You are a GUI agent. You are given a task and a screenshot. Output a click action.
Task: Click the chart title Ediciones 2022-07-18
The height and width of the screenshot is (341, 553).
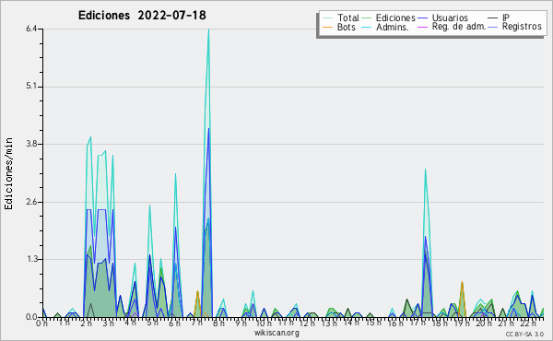[142, 16]
